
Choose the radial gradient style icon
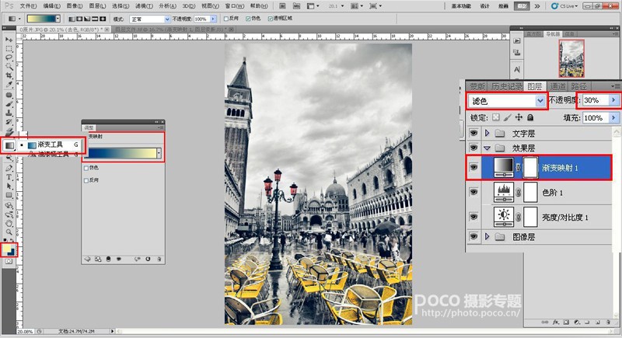pyautogui.click(x=79, y=19)
